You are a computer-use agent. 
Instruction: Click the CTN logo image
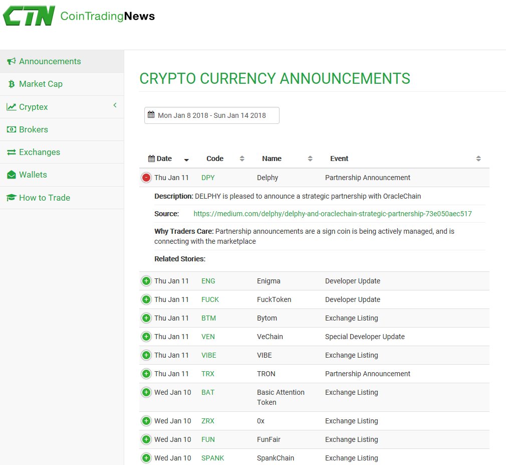point(29,16)
